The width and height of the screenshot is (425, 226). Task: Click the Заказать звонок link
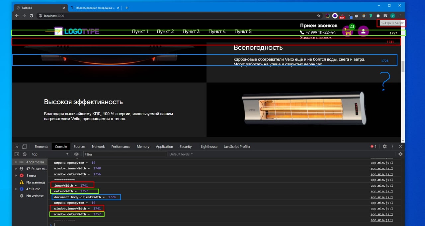click(316, 38)
